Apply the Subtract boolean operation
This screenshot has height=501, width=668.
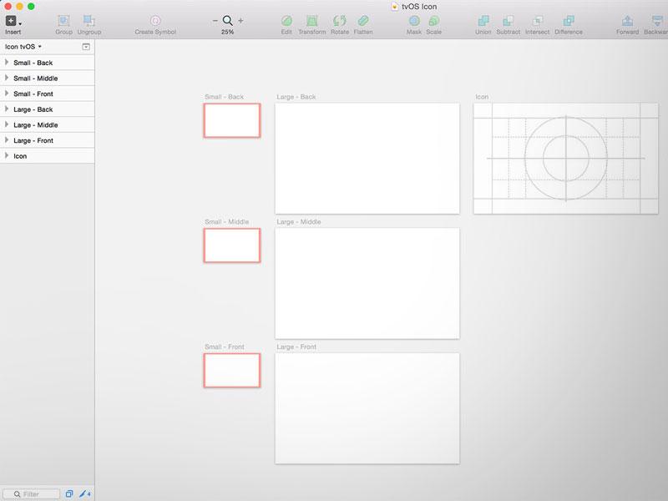510,23
